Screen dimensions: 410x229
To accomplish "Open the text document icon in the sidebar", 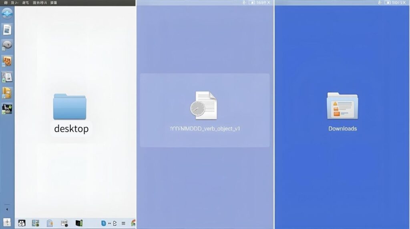I will pyautogui.click(x=7, y=29).
